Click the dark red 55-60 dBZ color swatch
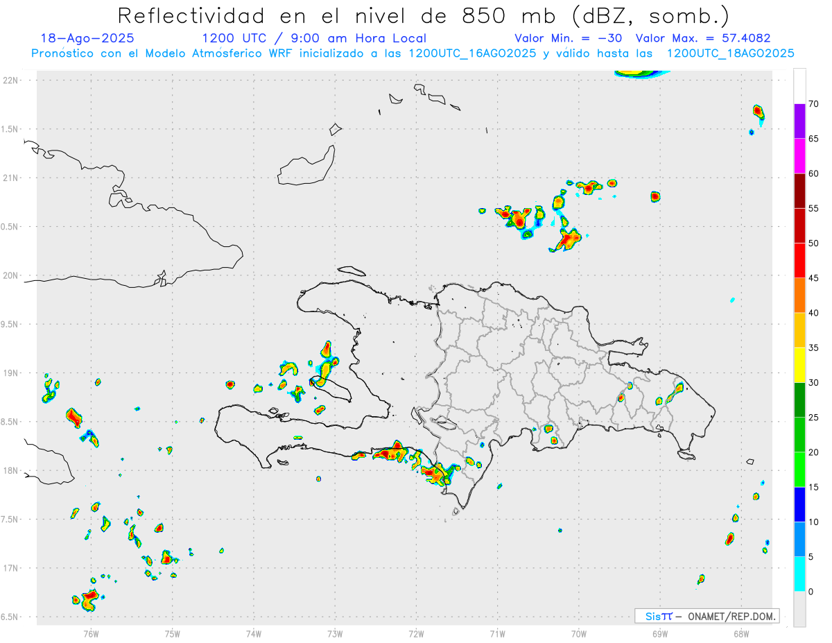This screenshot has height=643, width=832. click(799, 191)
